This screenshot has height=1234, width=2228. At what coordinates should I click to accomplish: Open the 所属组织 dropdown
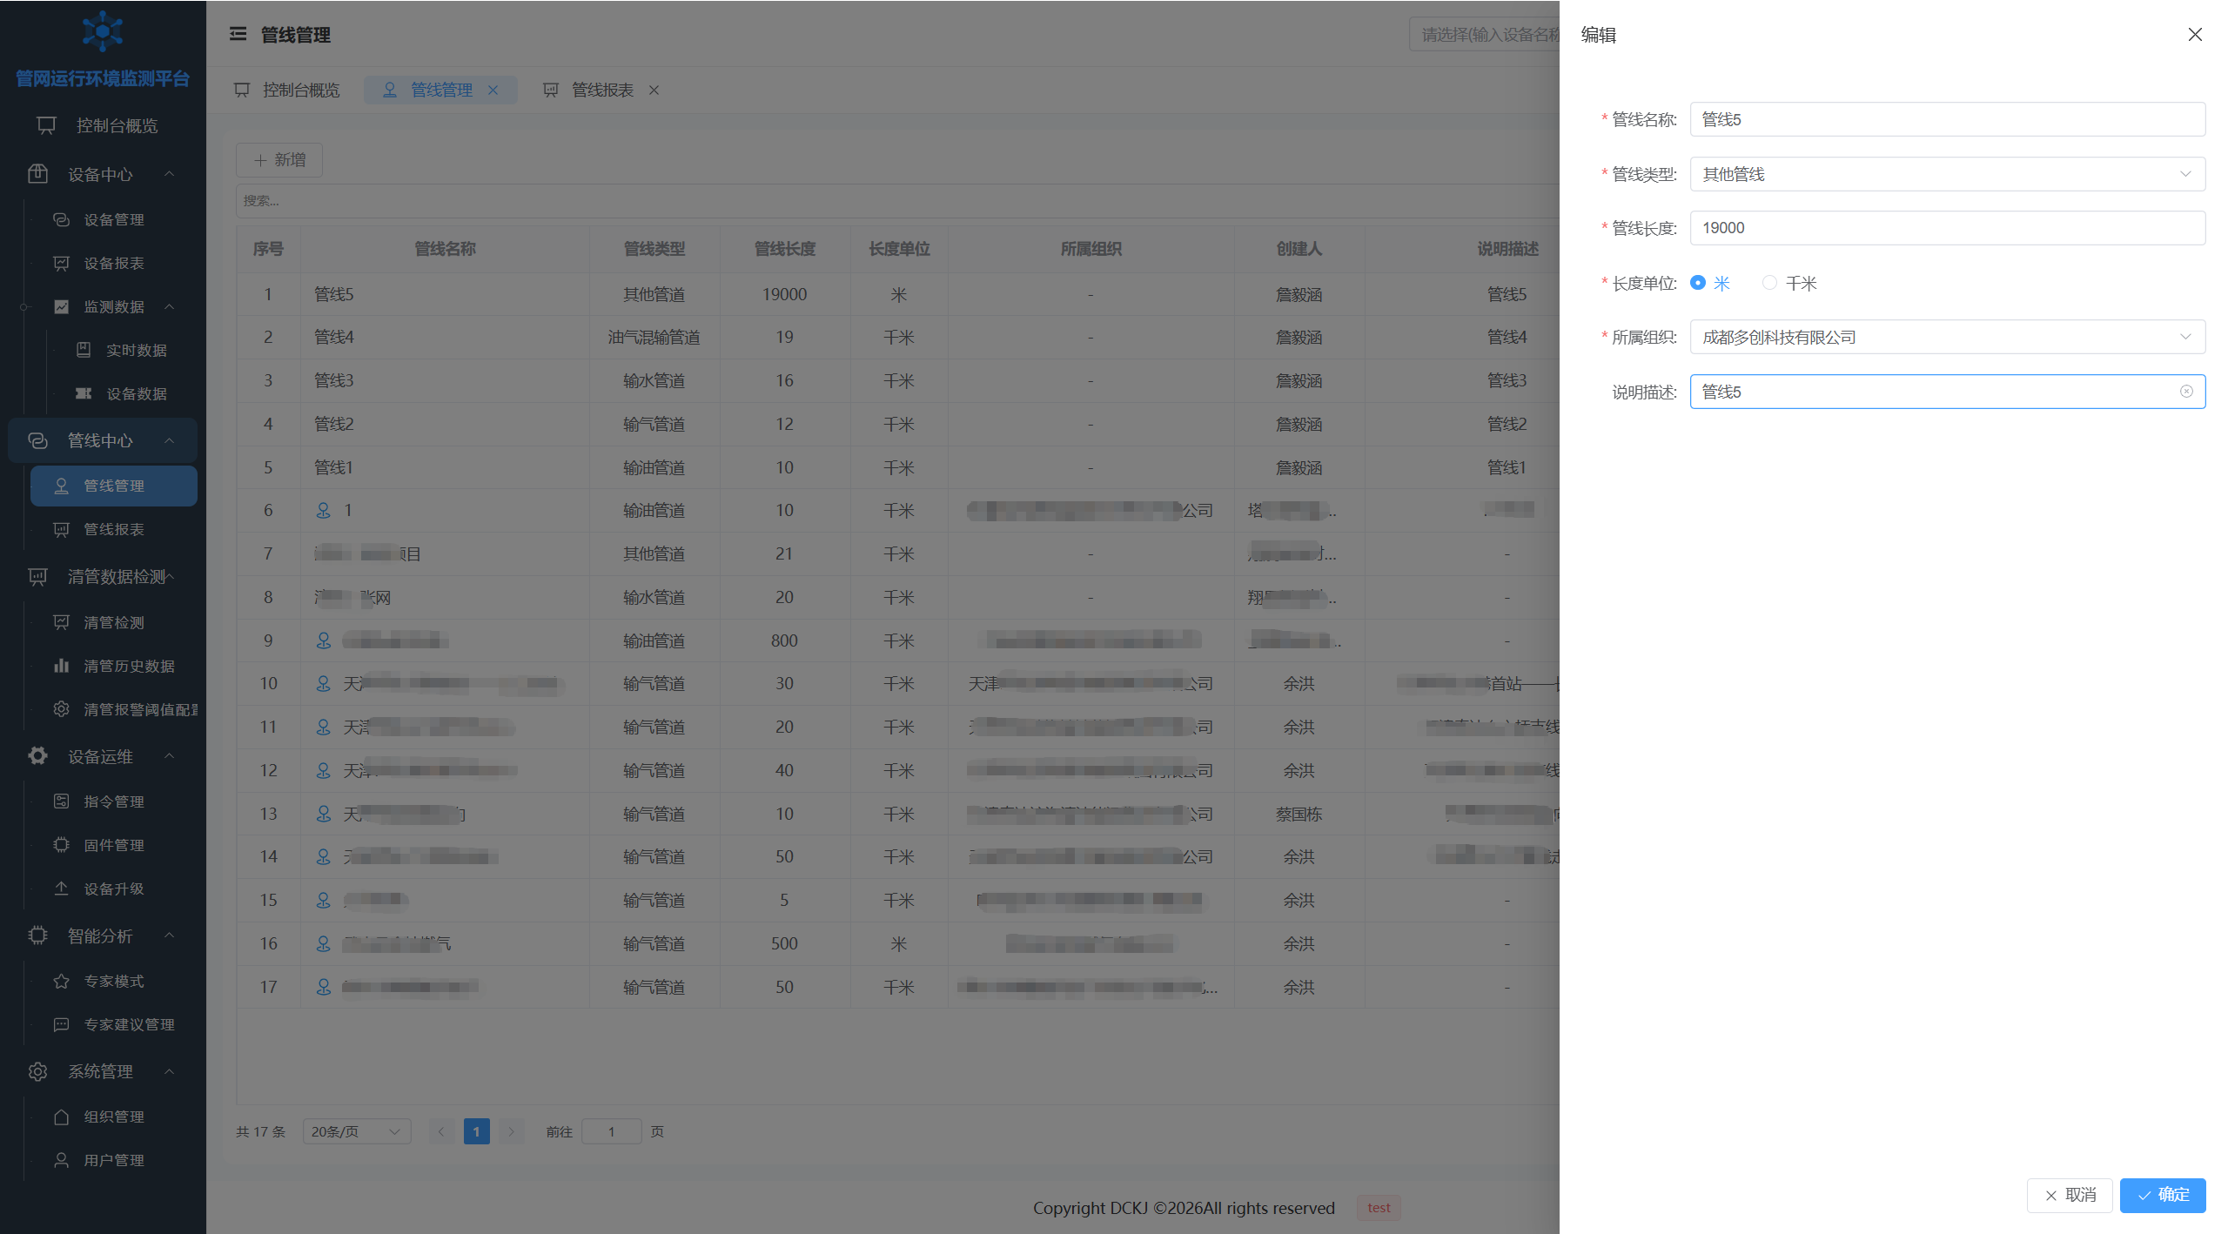click(1947, 337)
